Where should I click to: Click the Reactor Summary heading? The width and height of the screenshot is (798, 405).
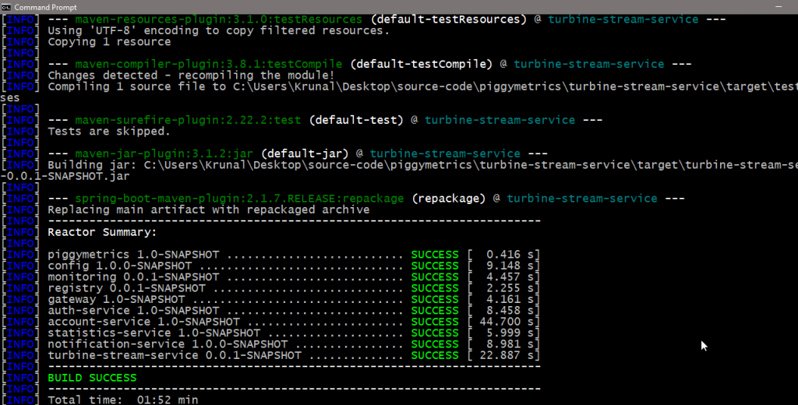tap(102, 232)
